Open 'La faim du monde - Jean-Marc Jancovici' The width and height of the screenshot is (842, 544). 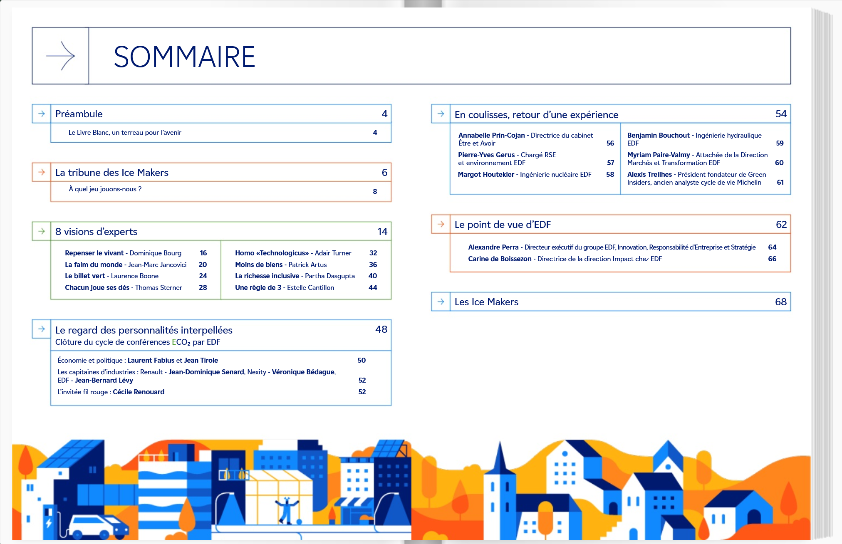pos(126,265)
